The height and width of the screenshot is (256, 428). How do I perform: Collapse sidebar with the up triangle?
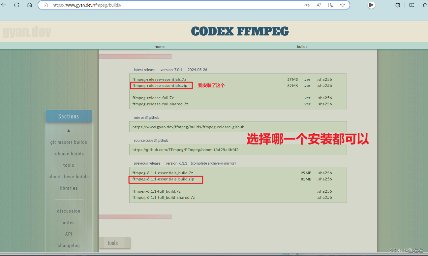69,131
